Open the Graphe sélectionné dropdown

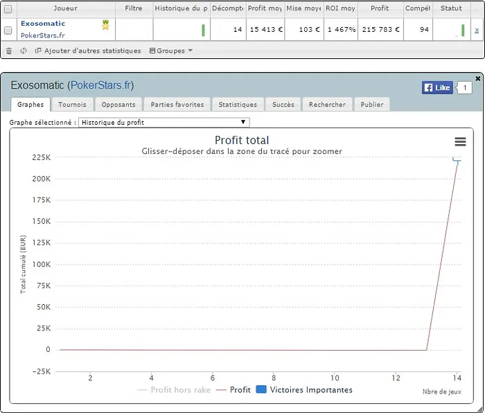164,123
